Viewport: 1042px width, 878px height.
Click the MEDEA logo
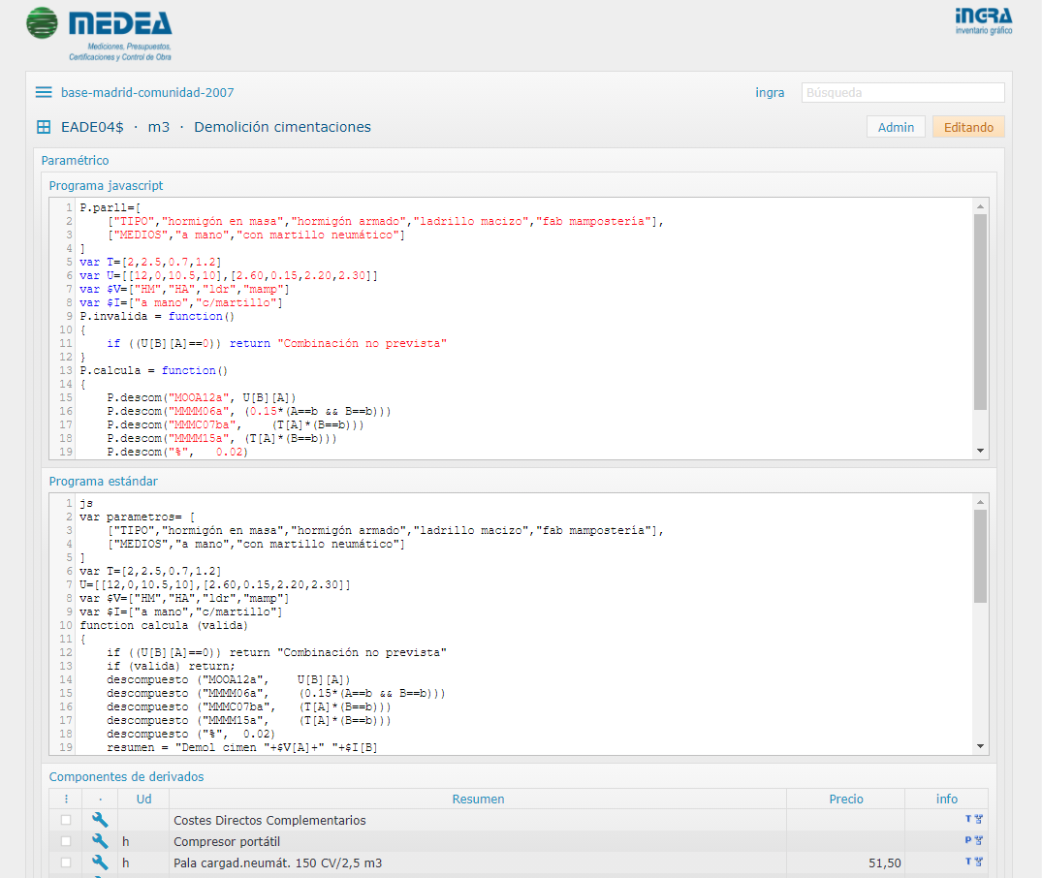click(x=99, y=33)
